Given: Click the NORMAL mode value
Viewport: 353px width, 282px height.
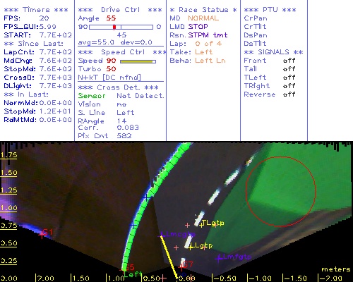Looking at the screenshot, I should coord(203,18).
